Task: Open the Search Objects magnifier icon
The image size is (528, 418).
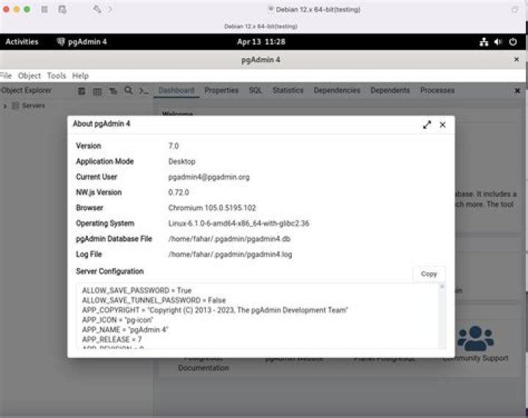Action: pos(128,90)
